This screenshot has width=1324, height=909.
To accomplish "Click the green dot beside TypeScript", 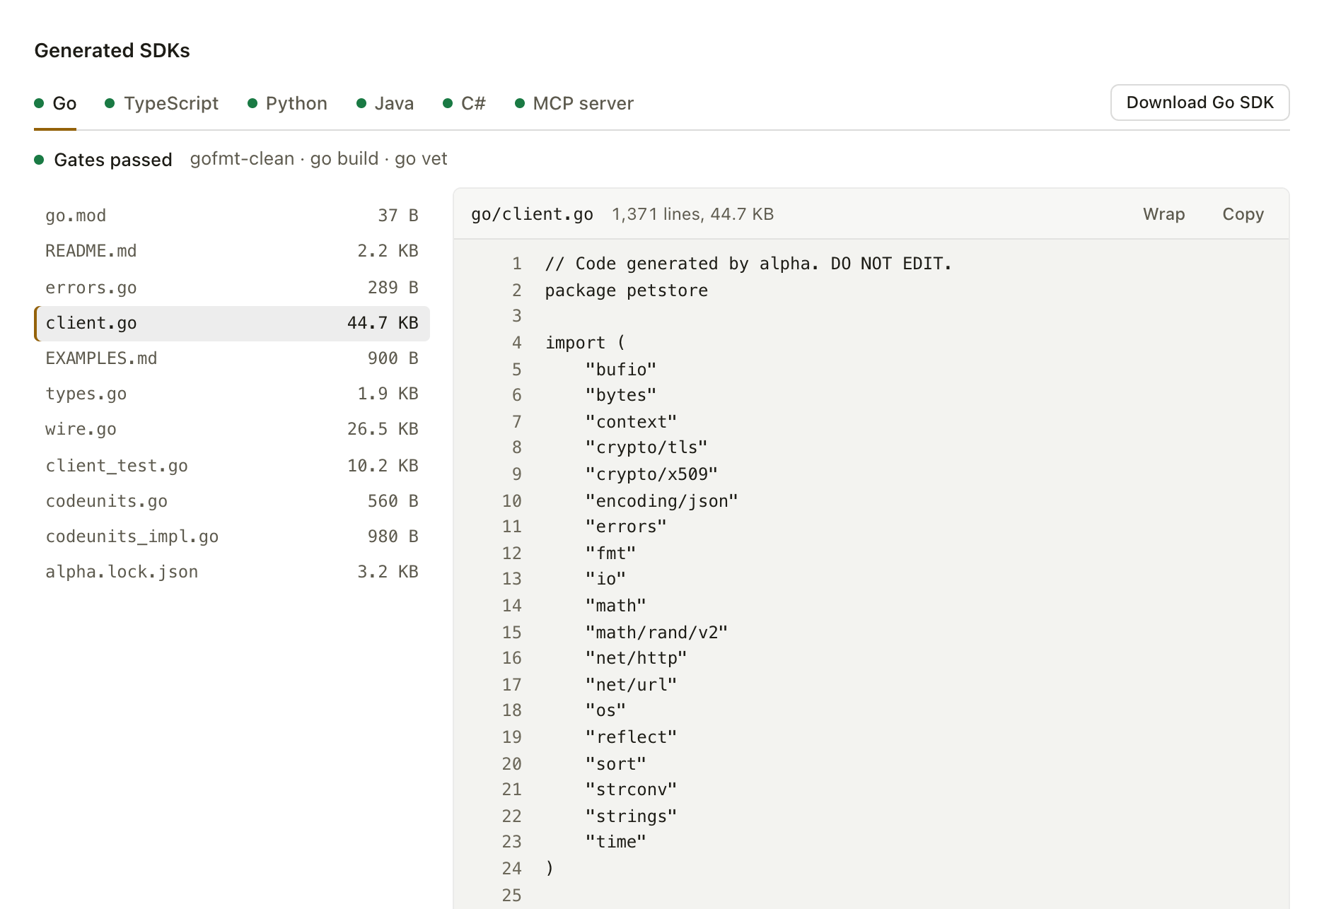I will tap(110, 103).
